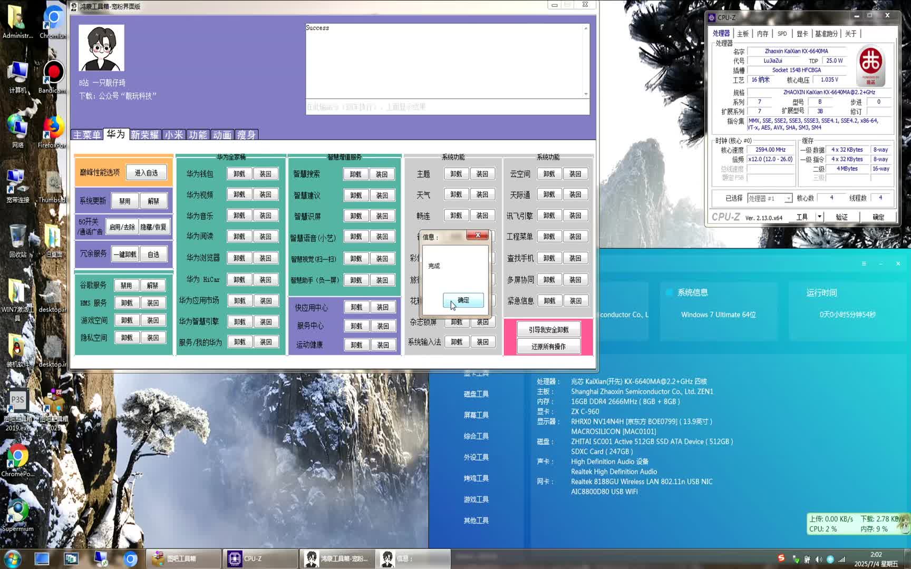
Task: Open the Firefox desktop shortcut
Action: (52, 131)
